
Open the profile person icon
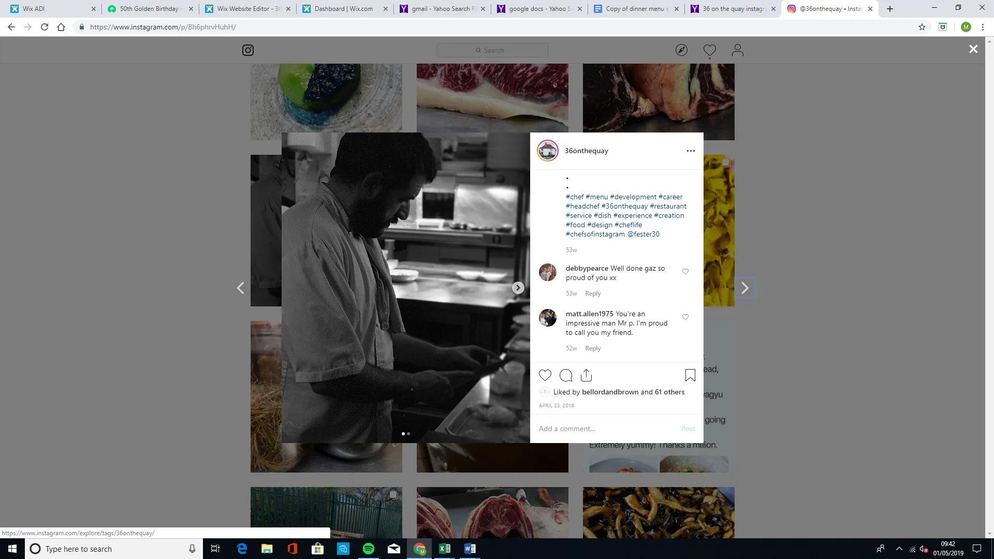738,50
